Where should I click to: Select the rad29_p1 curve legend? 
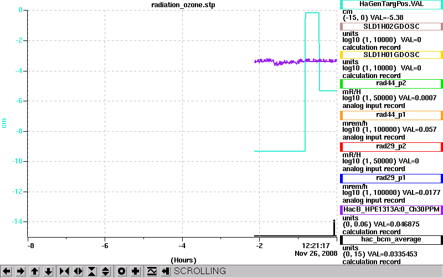point(392,178)
